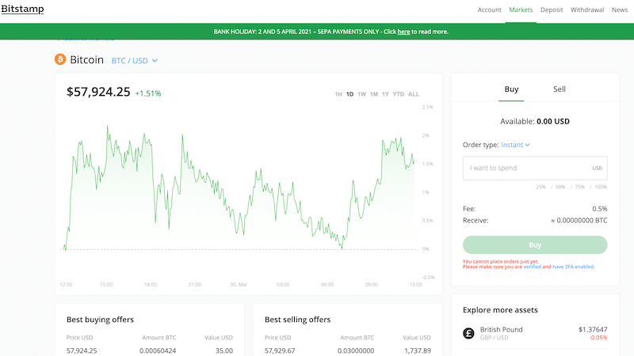Click the British Pound currency icon
634x356 pixels.
(x=468, y=333)
